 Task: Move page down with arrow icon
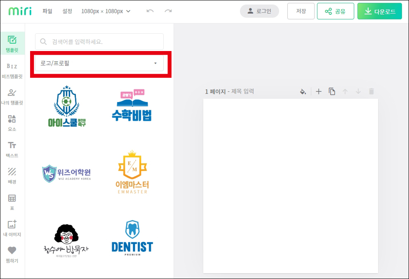(x=358, y=91)
